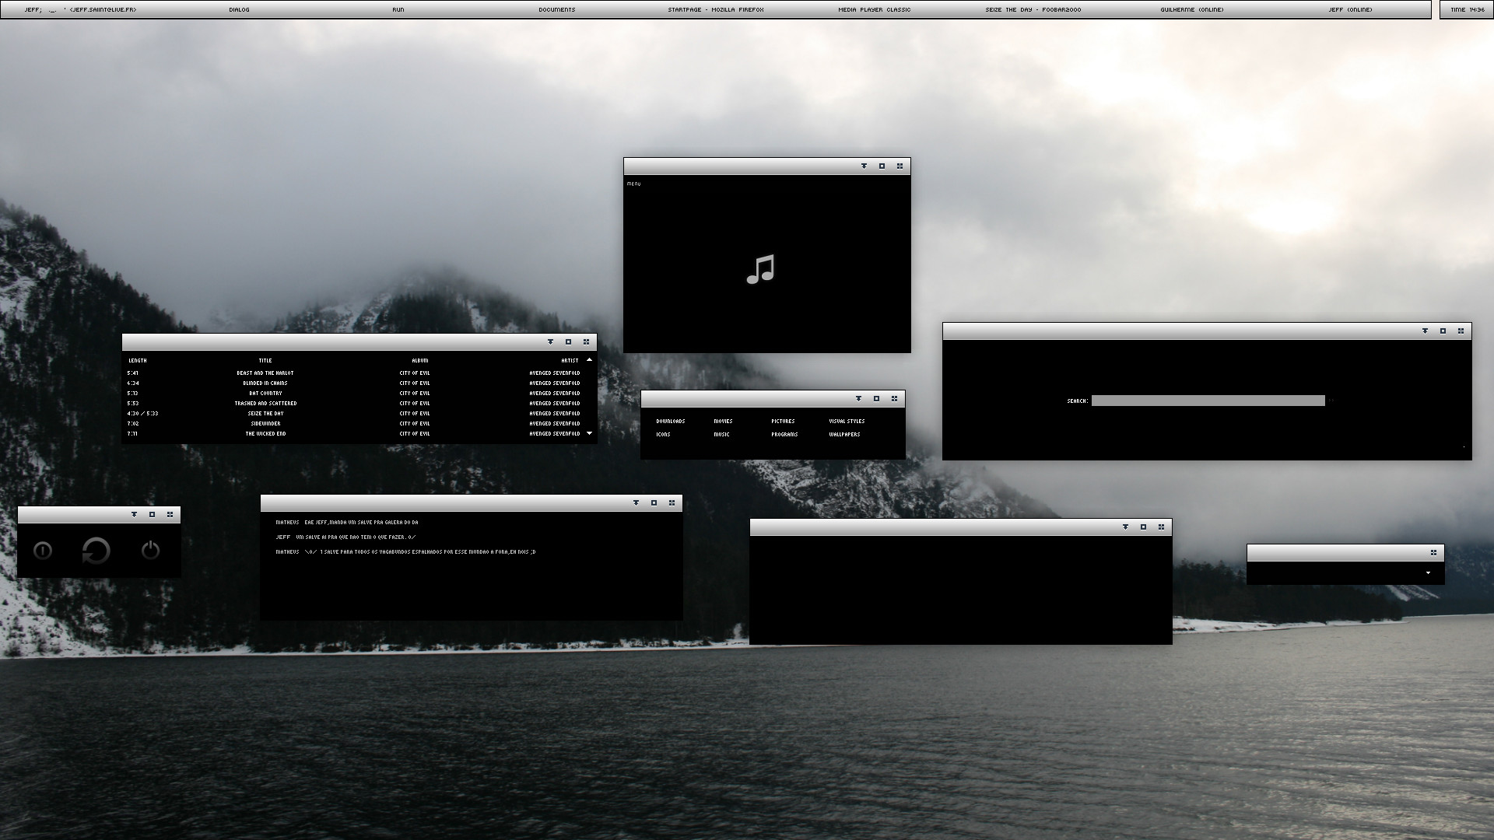1494x840 pixels.
Task: Open Startpage - Mozilla Firefox taskbar item
Action: (x=716, y=10)
